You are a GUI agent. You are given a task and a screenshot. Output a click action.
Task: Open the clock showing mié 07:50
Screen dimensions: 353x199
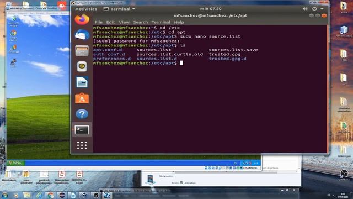[x=211, y=9]
